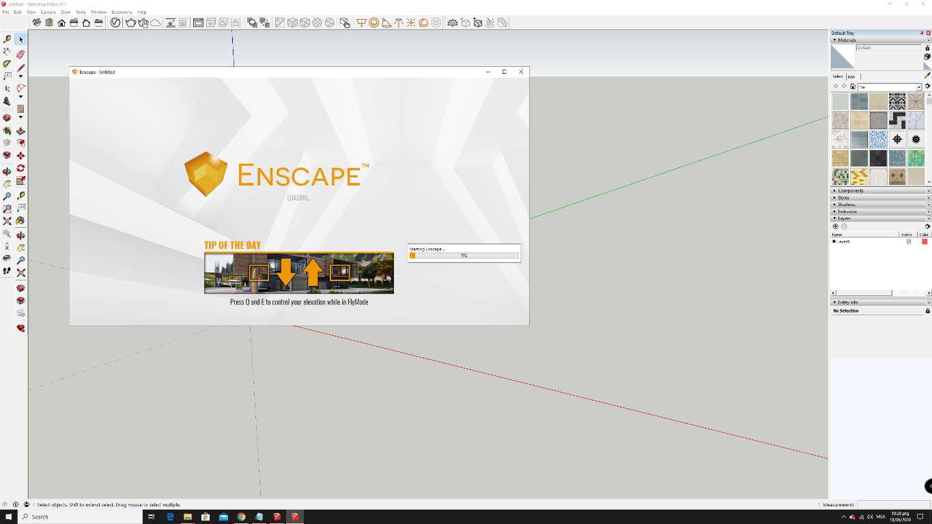Collapse the Layers panel

coord(834,218)
